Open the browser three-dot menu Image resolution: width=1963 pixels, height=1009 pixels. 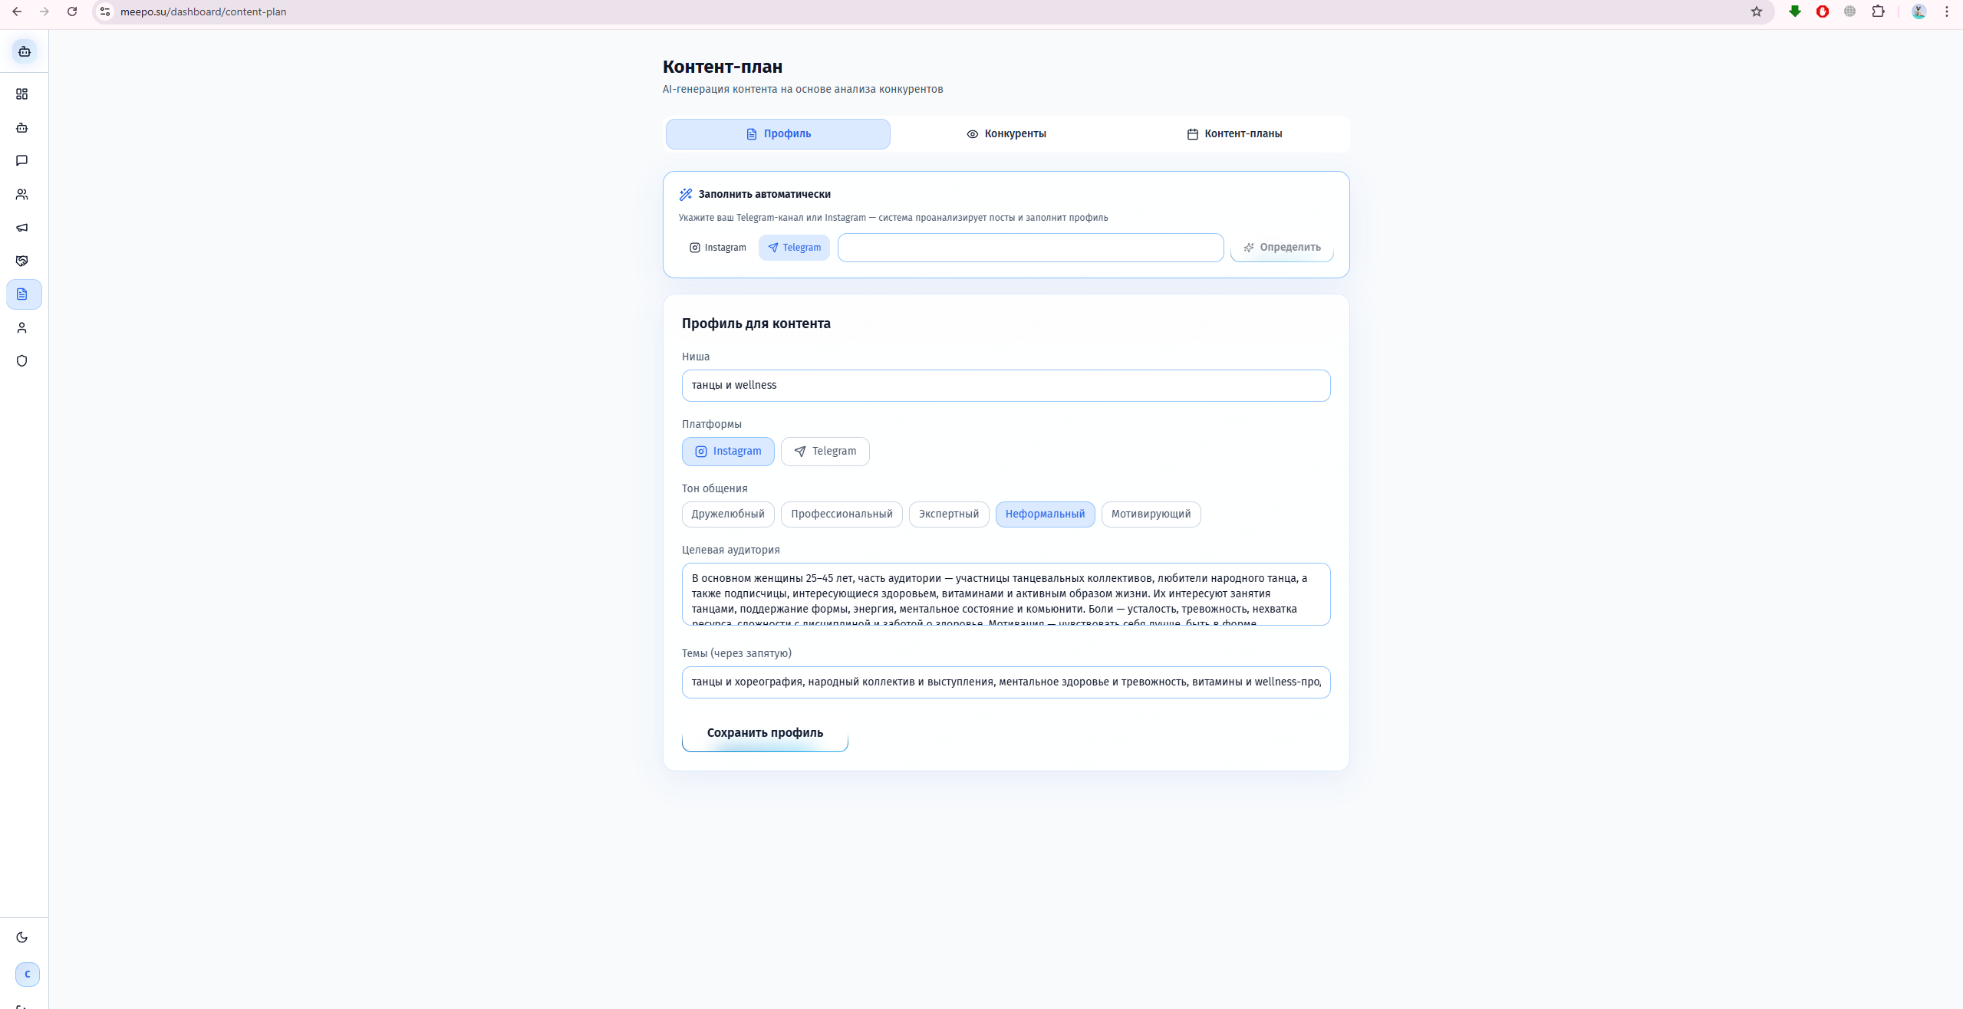tap(1947, 12)
